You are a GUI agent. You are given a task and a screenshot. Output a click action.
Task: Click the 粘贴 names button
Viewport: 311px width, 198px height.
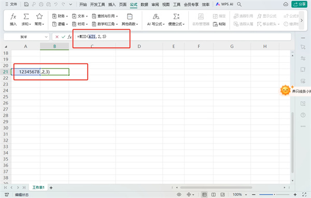tap(219, 24)
